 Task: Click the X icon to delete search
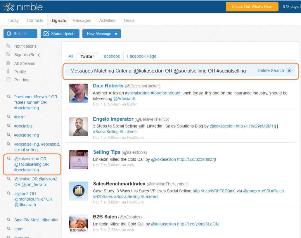289,70
